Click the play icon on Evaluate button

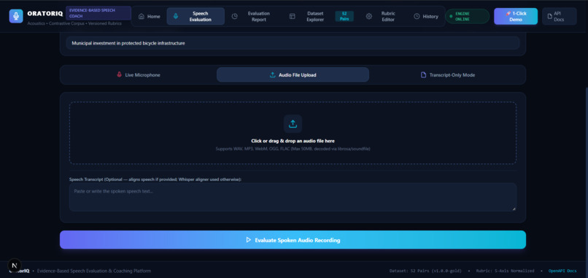click(248, 240)
